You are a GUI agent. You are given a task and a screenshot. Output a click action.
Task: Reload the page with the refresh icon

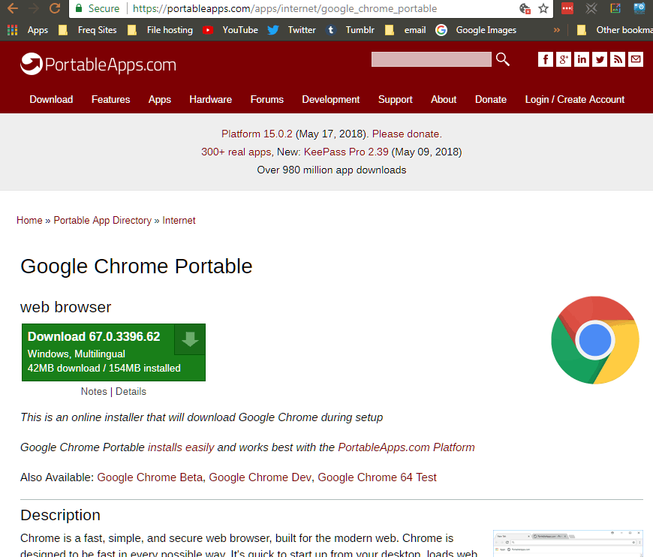click(x=55, y=8)
